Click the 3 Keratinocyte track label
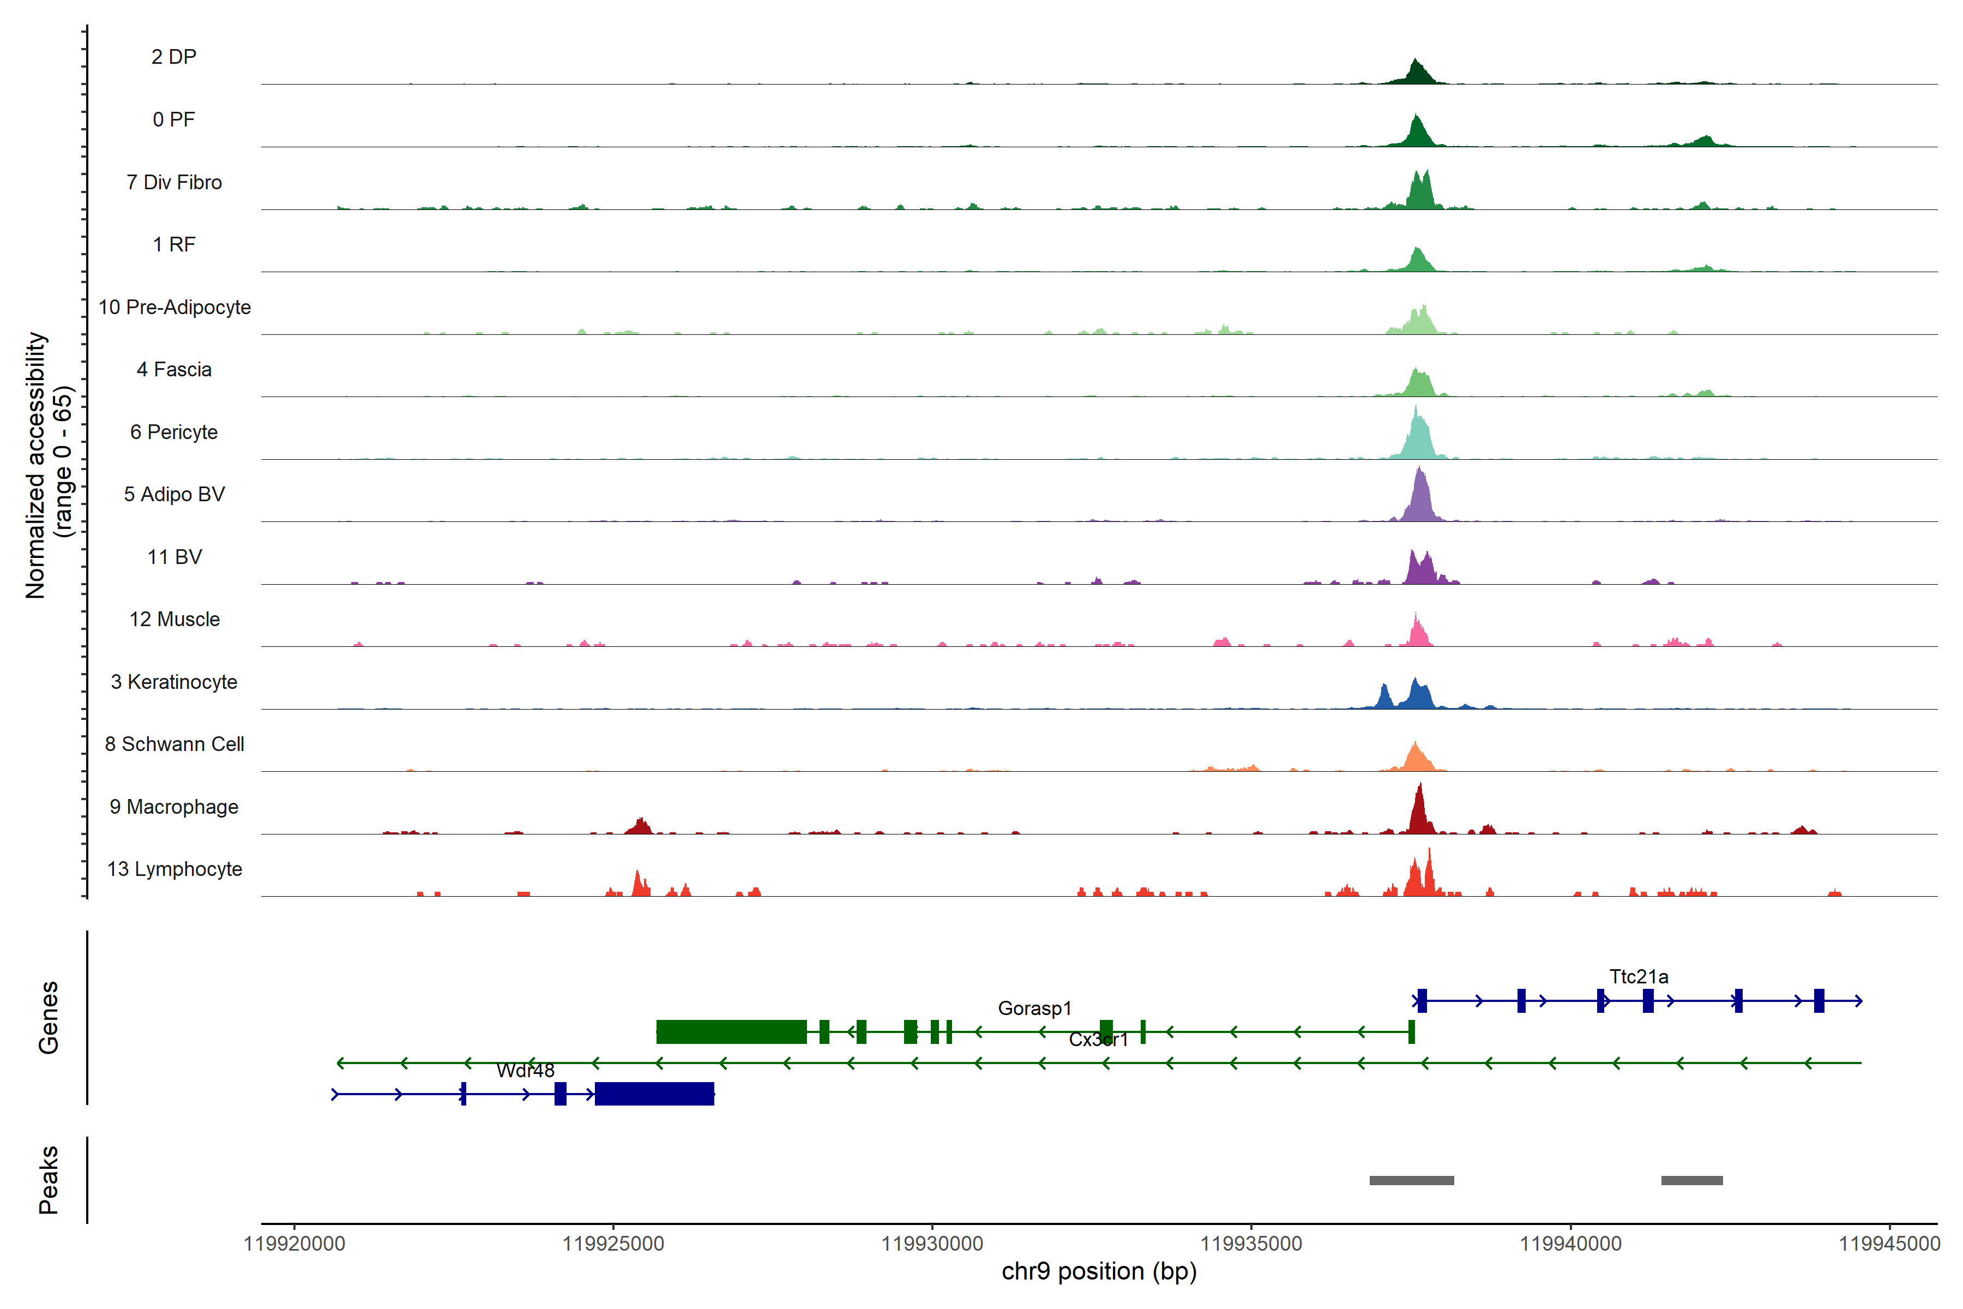The height and width of the screenshot is (1309, 1963). pos(173,682)
